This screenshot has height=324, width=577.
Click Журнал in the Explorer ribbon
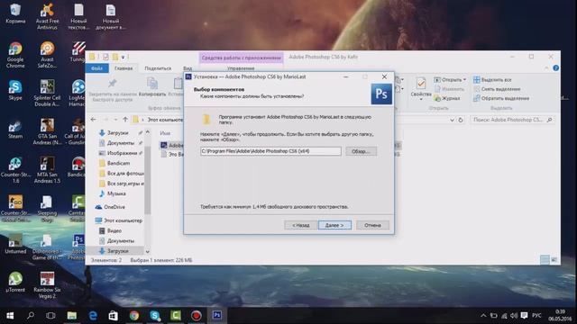(447, 98)
